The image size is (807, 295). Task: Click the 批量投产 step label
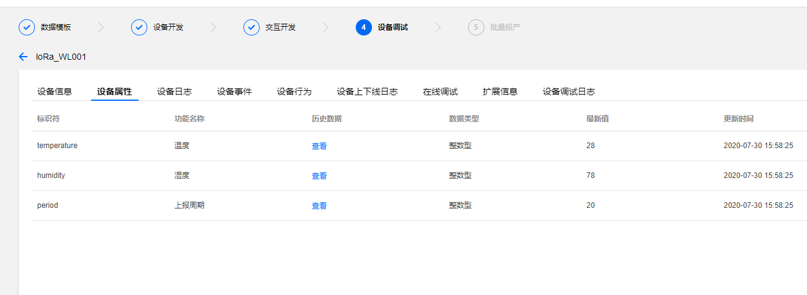point(505,27)
